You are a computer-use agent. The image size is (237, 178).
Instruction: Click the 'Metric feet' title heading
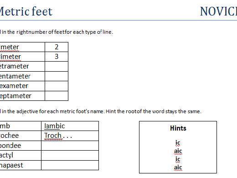26,11
